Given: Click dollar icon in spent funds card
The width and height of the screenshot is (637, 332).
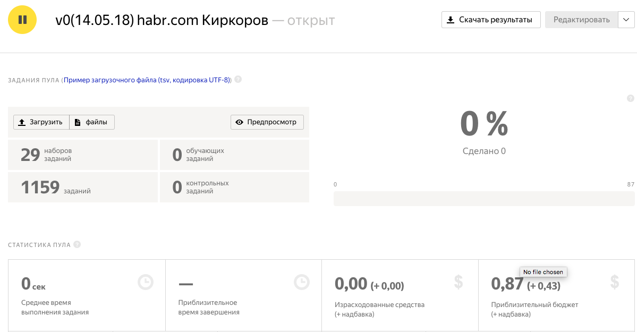Looking at the screenshot, I should (x=458, y=282).
